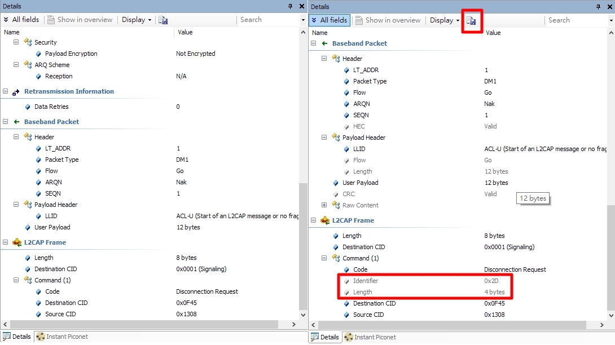Screen dimensions: 615x345
Task: Collapse the Retransmission Information section
Action: [6, 91]
